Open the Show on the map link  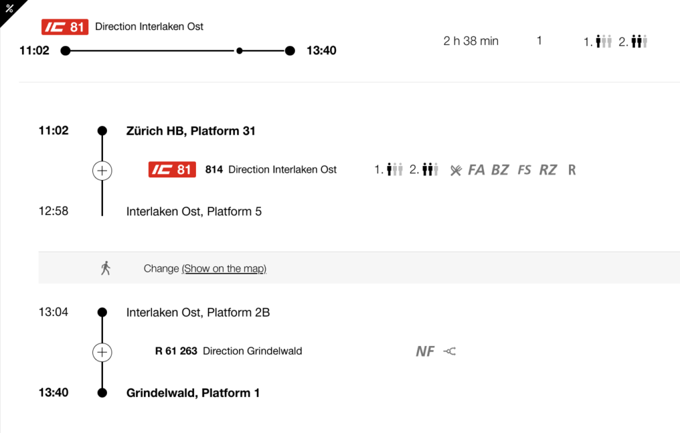[x=224, y=268]
